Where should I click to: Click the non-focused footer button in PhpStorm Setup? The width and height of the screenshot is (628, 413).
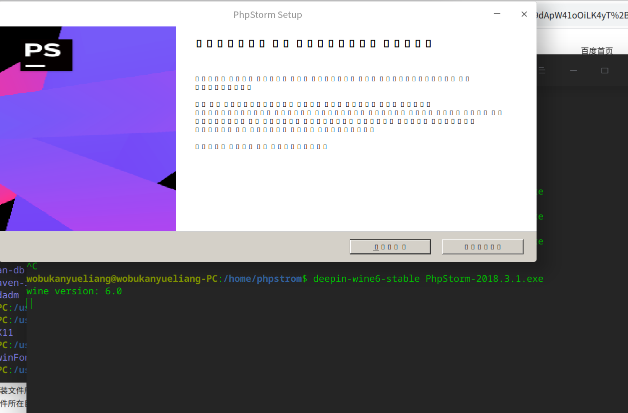tap(483, 247)
